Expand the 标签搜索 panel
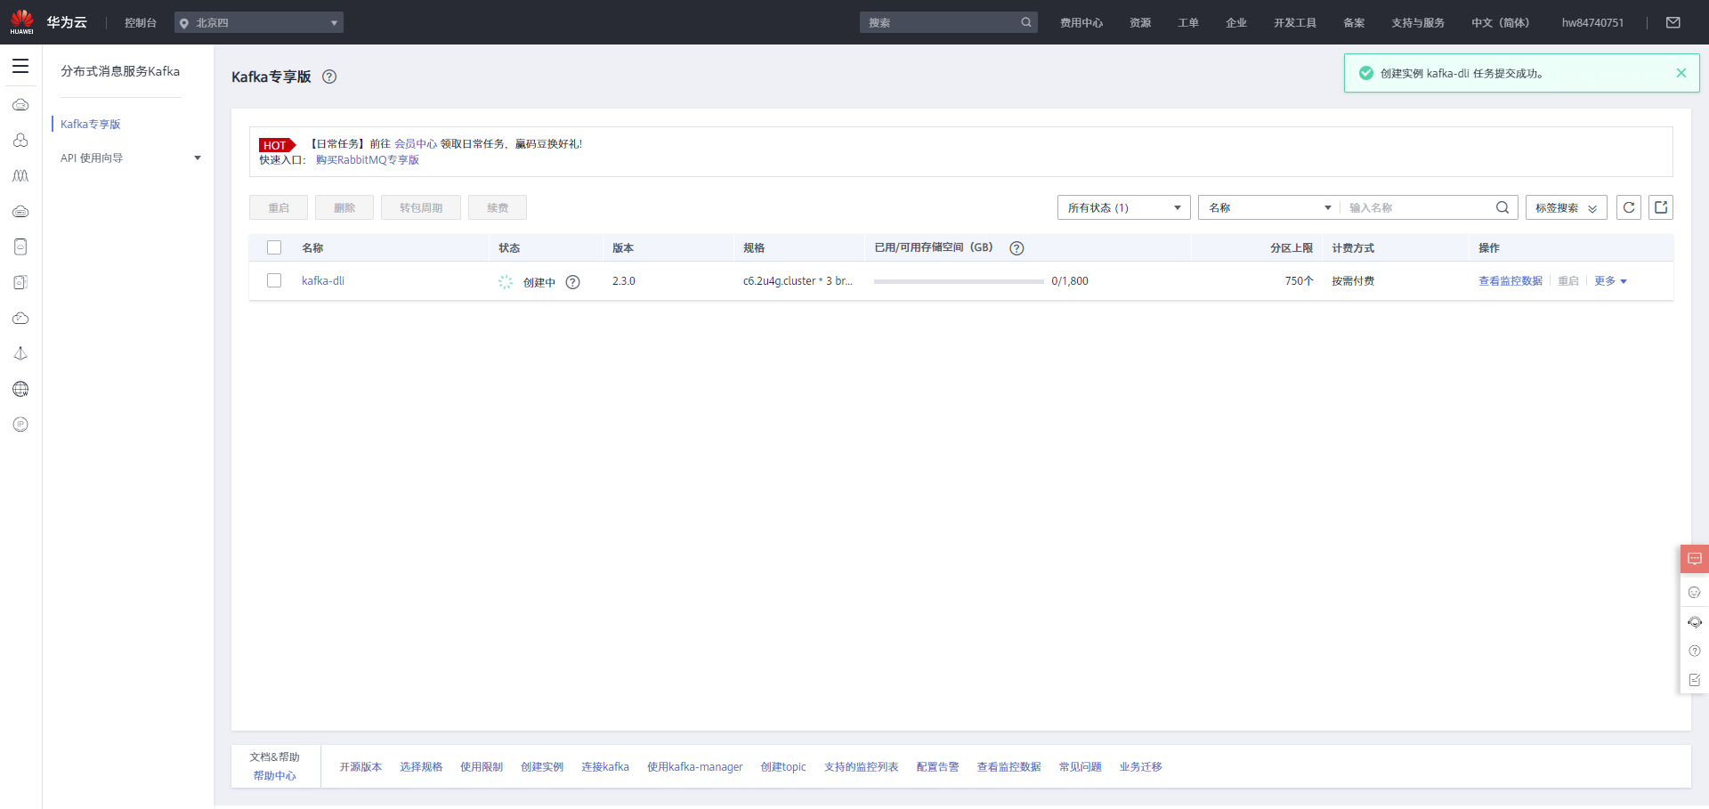1709x809 pixels. [1566, 207]
